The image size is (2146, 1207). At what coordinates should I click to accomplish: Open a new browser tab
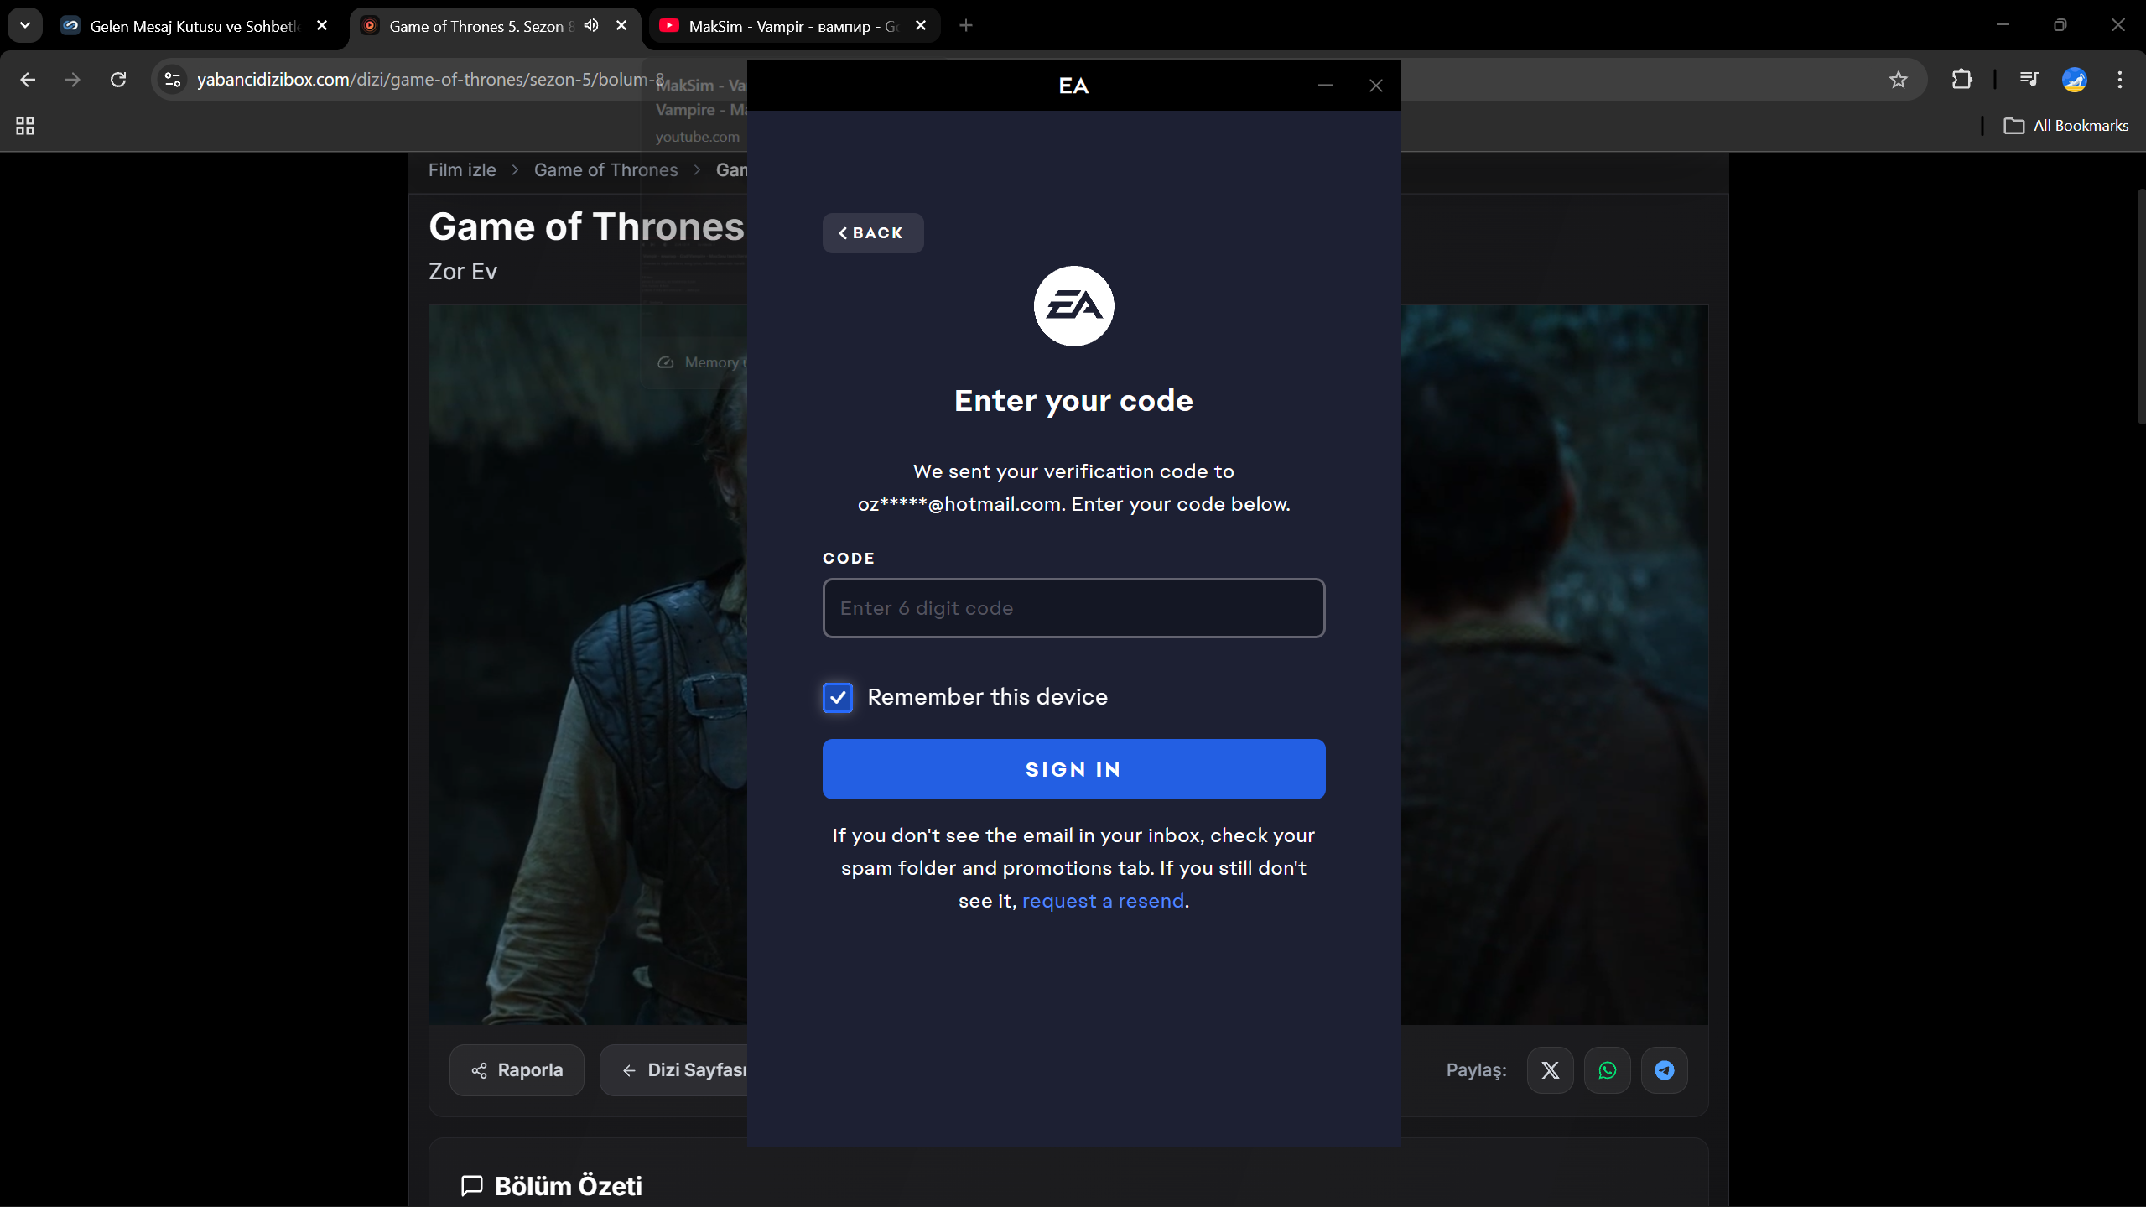coord(966,26)
